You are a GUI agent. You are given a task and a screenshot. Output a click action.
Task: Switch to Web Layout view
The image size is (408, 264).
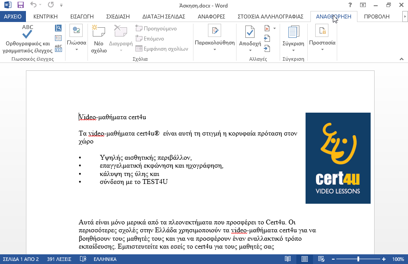click(x=321, y=259)
